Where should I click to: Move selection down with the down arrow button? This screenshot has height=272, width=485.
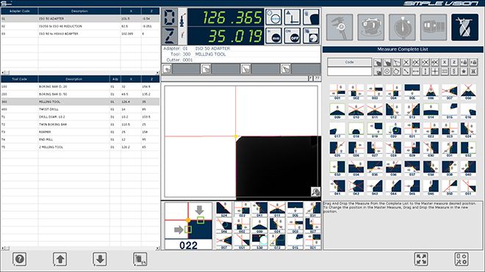click(x=100, y=259)
